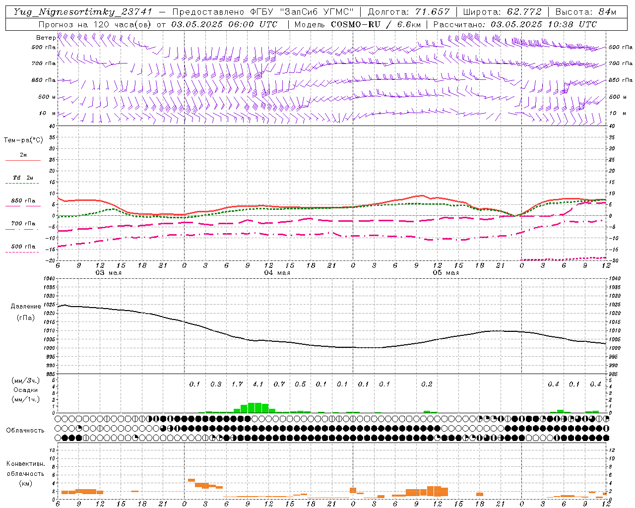Click the 0.3 three-hour precipitation value

coord(216,384)
